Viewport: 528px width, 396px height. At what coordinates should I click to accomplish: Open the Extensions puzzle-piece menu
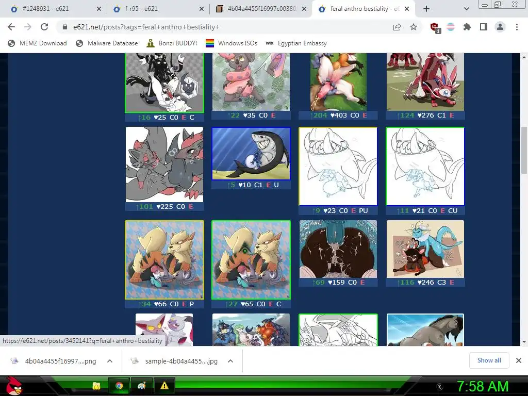467,27
